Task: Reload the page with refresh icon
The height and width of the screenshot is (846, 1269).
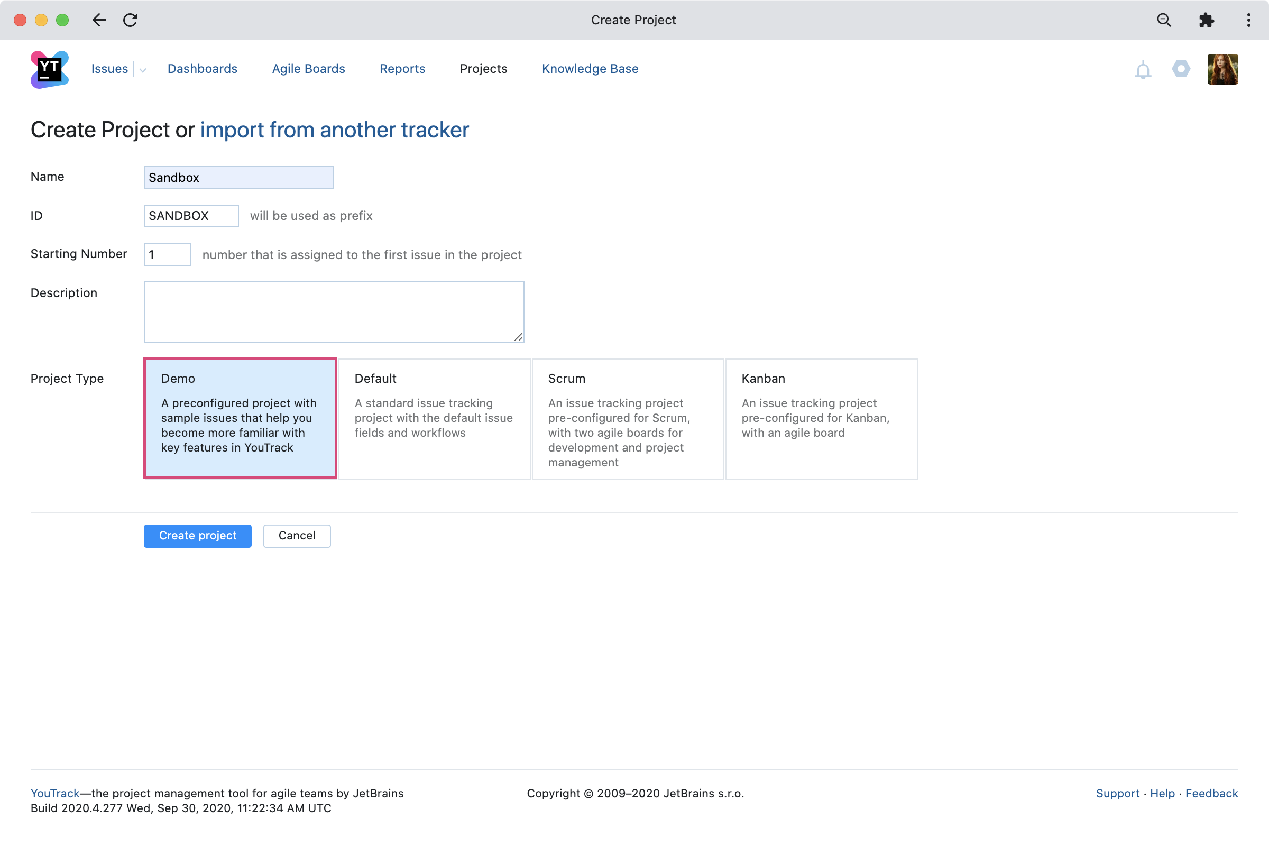Action: (131, 20)
